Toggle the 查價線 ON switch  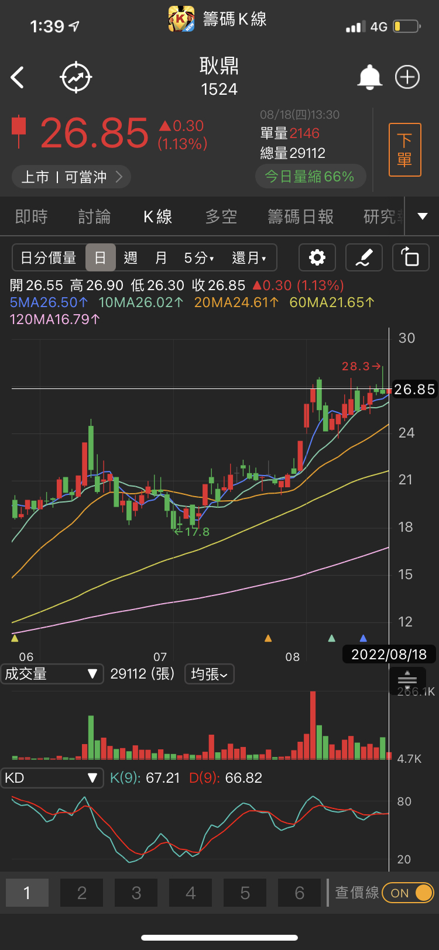click(x=408, y=893)
